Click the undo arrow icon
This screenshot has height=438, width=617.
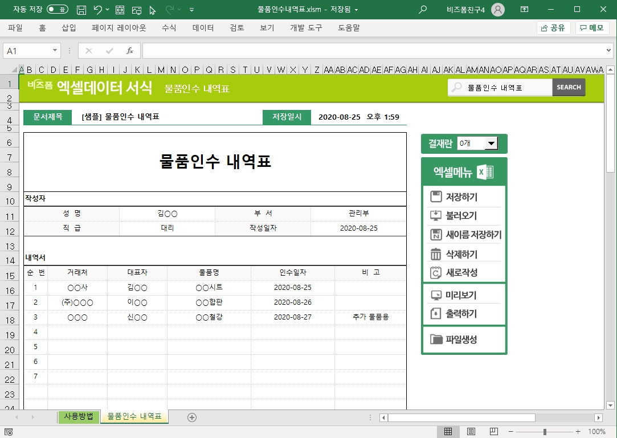(x=98, y=10)
